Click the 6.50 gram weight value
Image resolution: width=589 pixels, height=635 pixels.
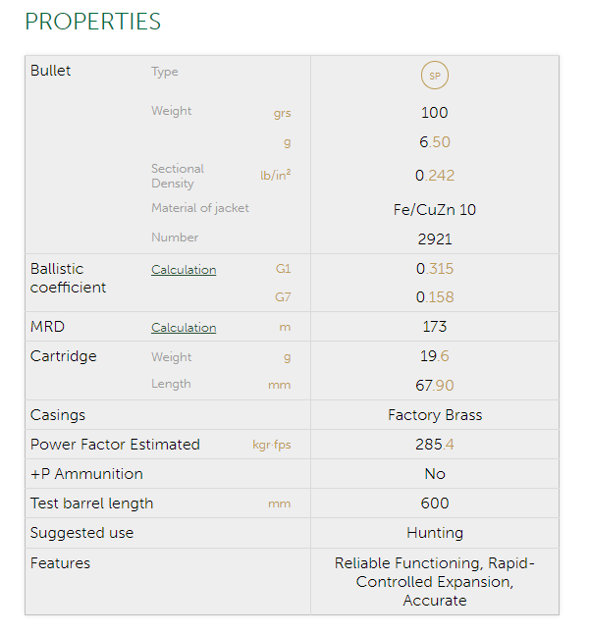[x=434, y=142]
